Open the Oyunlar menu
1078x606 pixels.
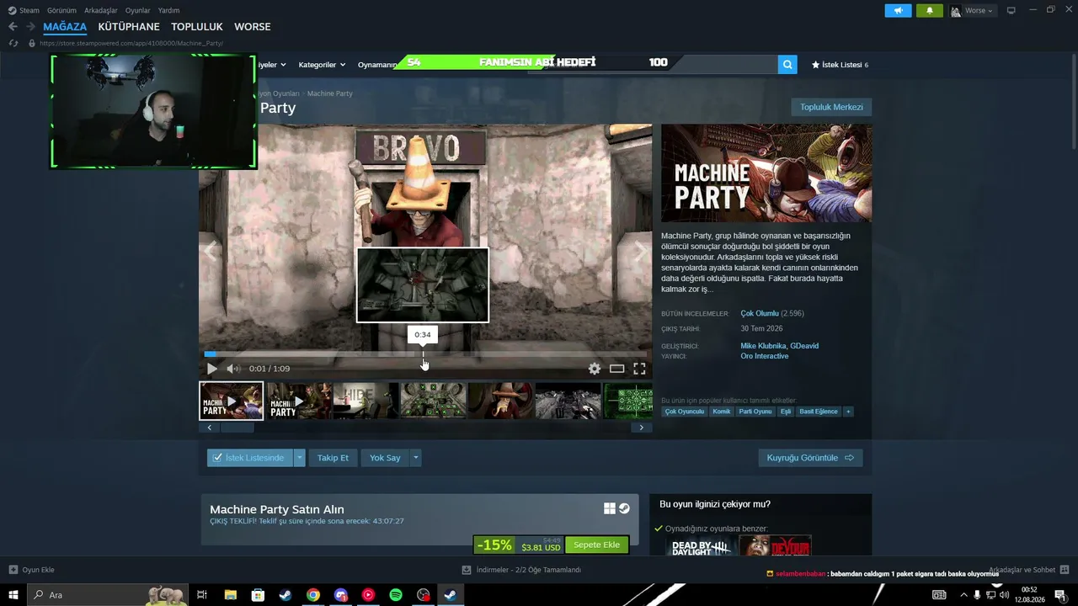click(x=138, y=10)
